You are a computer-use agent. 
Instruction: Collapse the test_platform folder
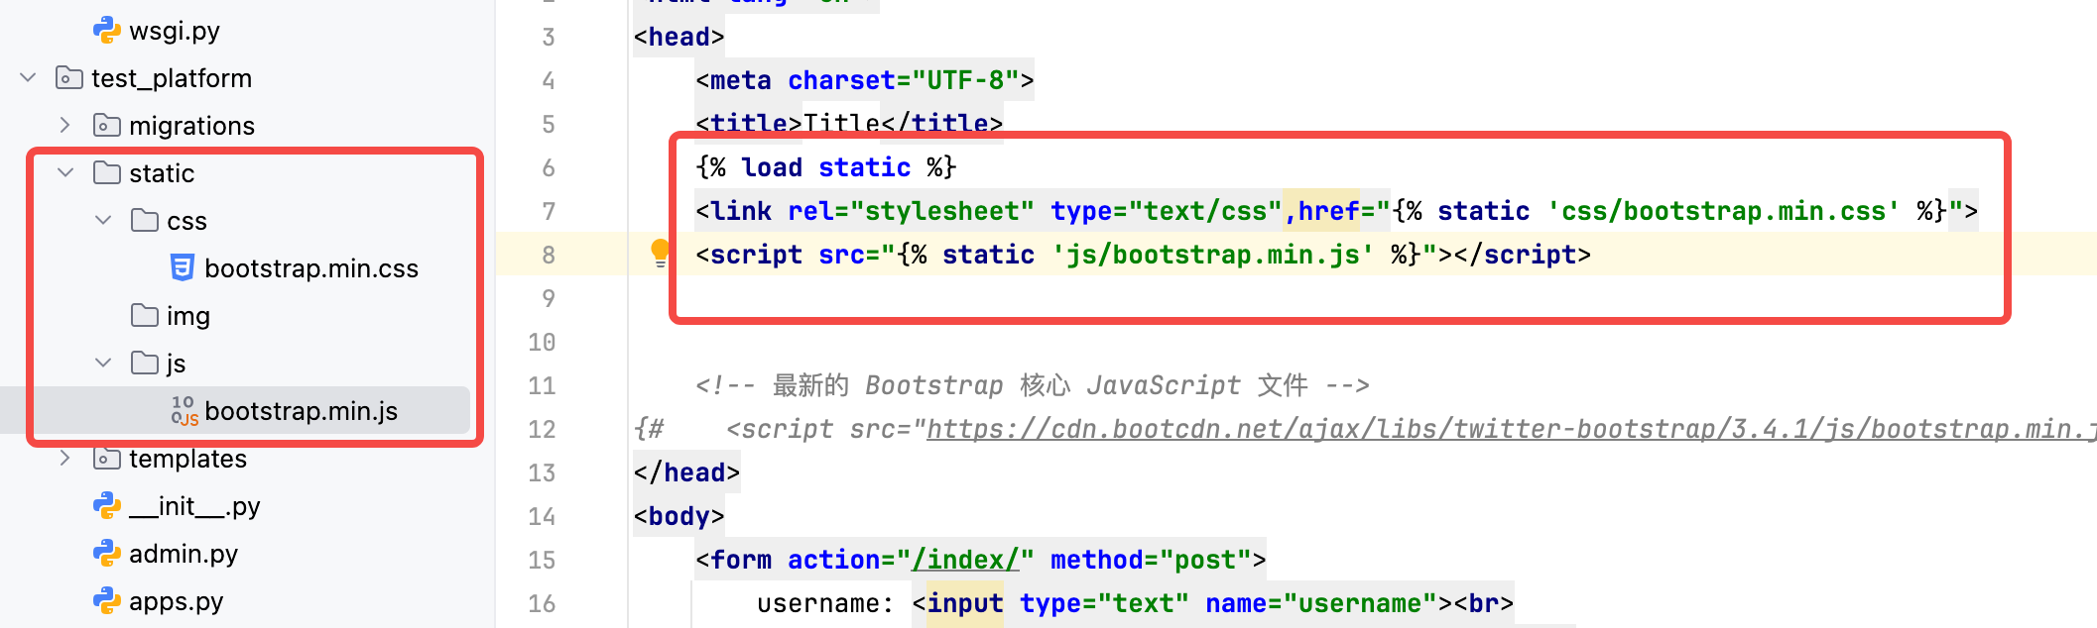tap(28, 77)
